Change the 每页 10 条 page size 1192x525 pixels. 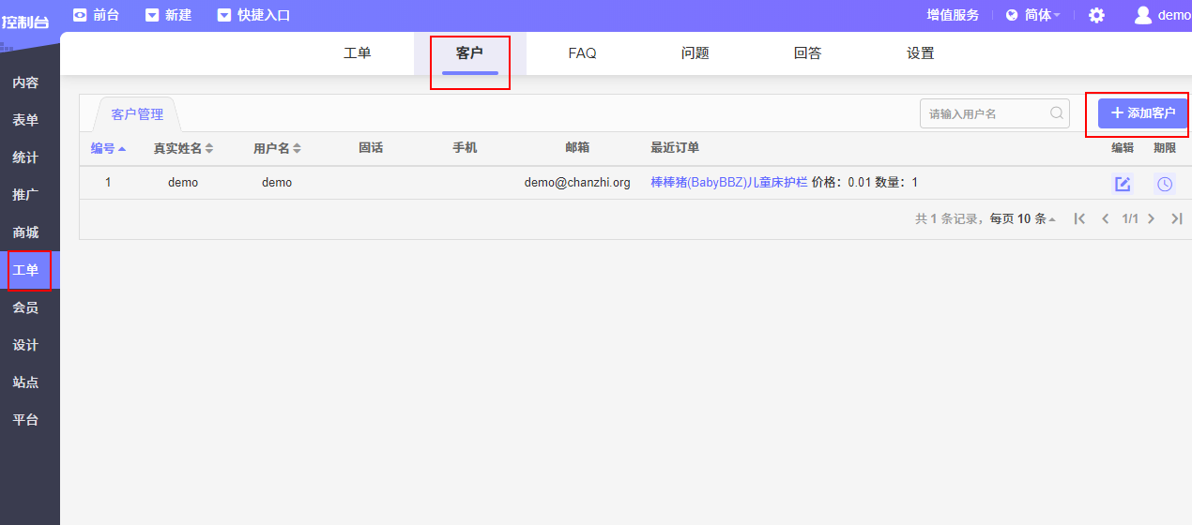click(x=1024, y=218)
